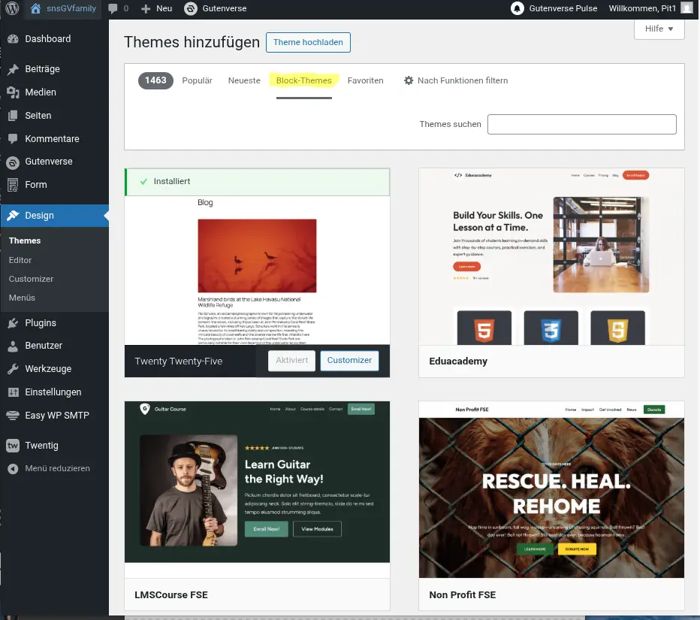Viewport: 700px width, 620px height.
Task: Switch to the Favoriten tab
Action: (365, 80)
